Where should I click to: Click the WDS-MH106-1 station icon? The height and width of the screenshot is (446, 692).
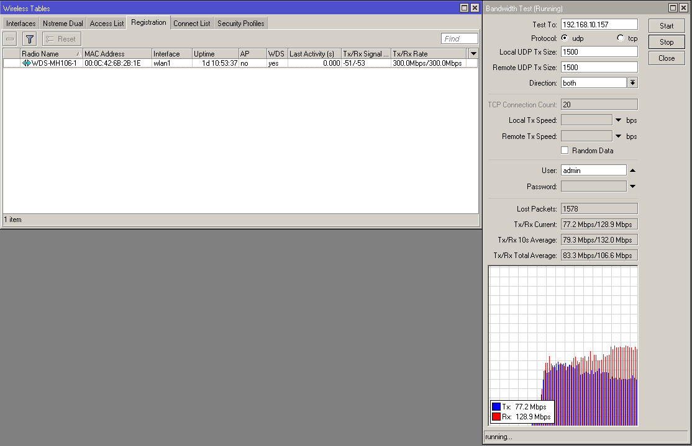pyautogui.click(x=27, y=63)
